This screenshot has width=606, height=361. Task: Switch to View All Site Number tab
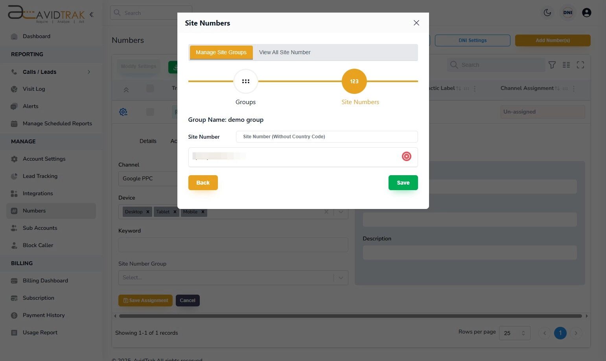284,52
